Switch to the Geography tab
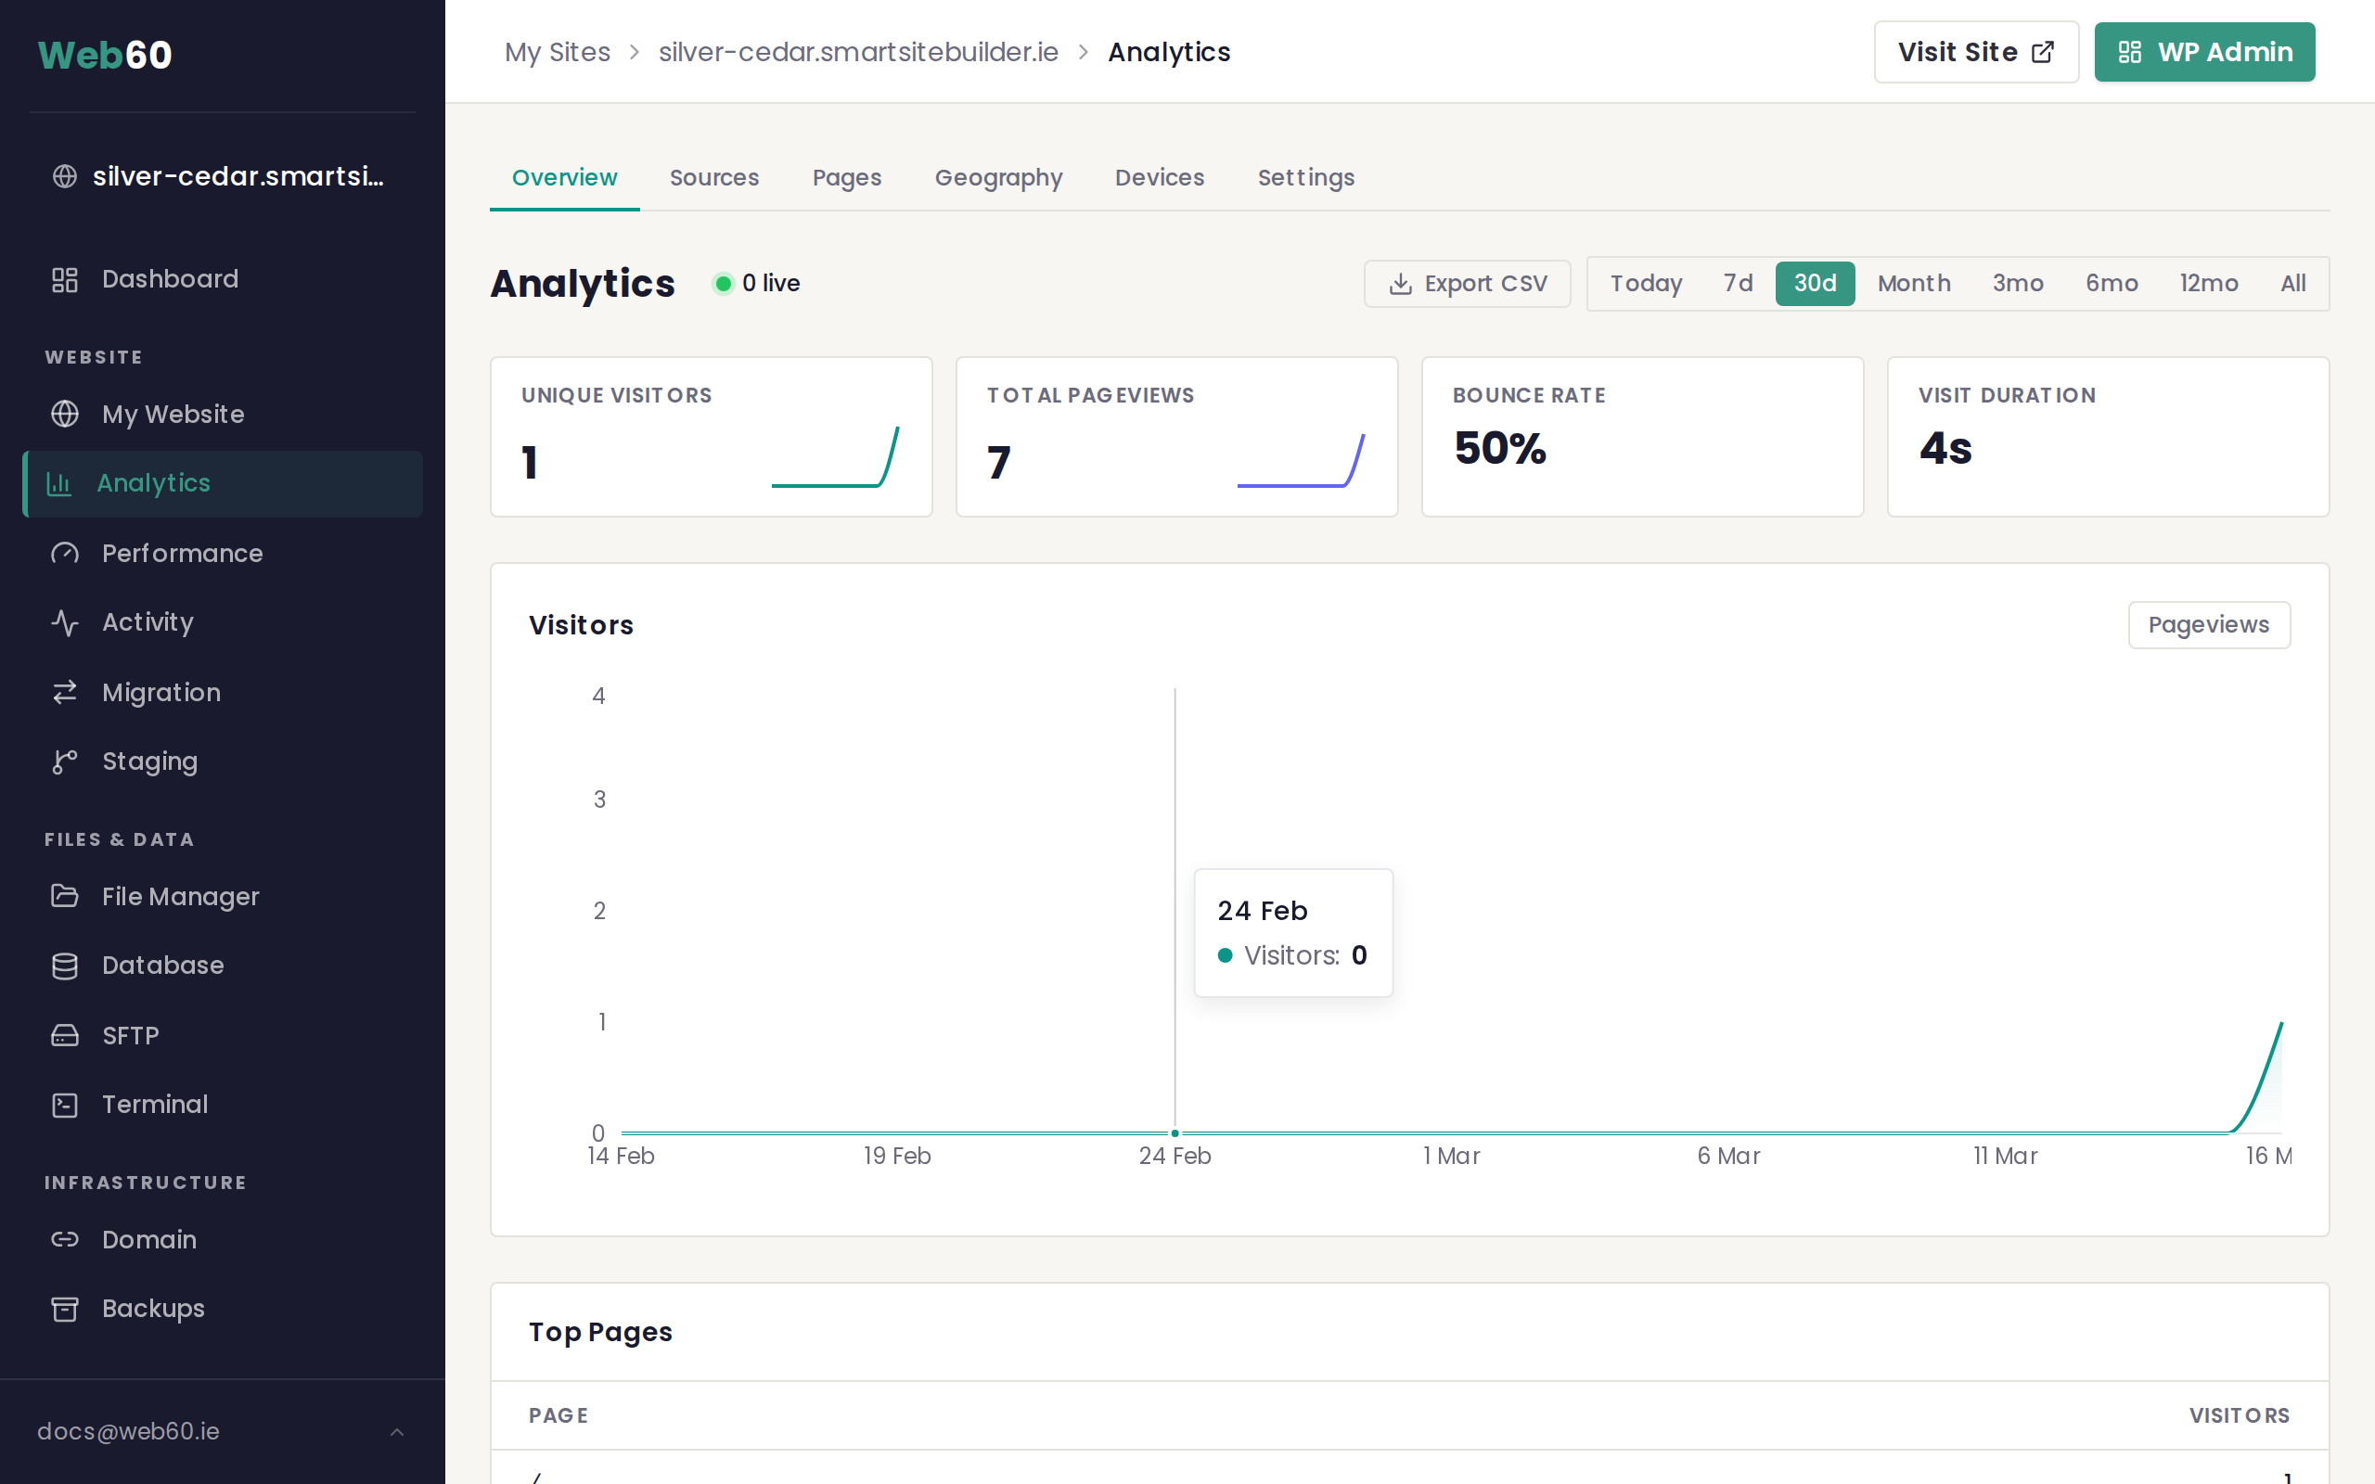The height and width of the screenshot is (1484, 2375). [x=999, y=178]
